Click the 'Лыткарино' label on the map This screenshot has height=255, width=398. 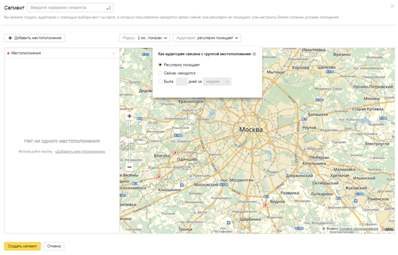pos(321,194)
